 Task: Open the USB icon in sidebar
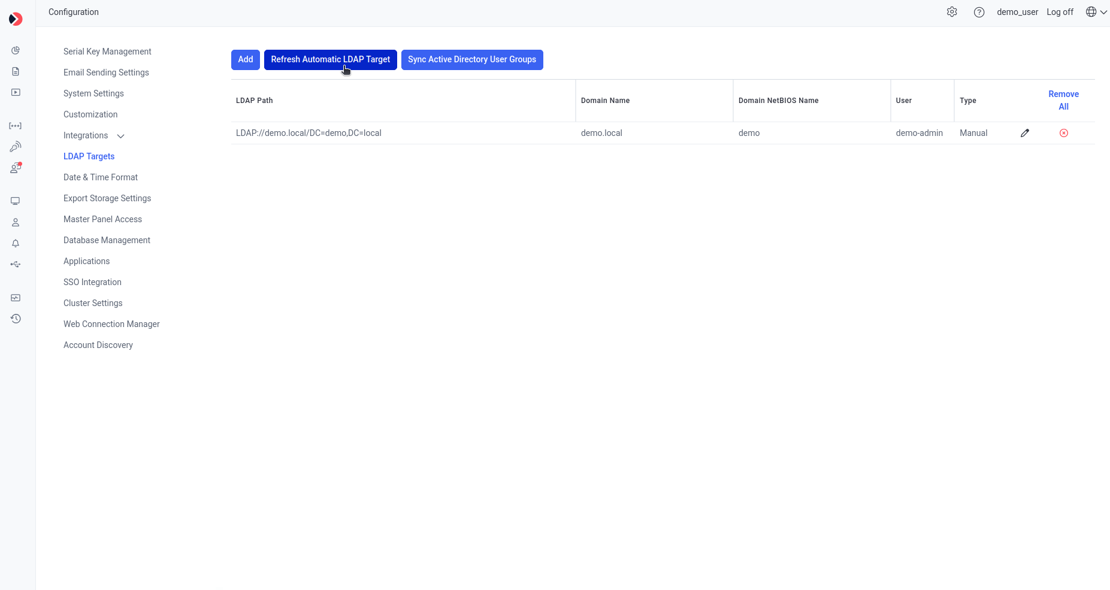(16, 264)
